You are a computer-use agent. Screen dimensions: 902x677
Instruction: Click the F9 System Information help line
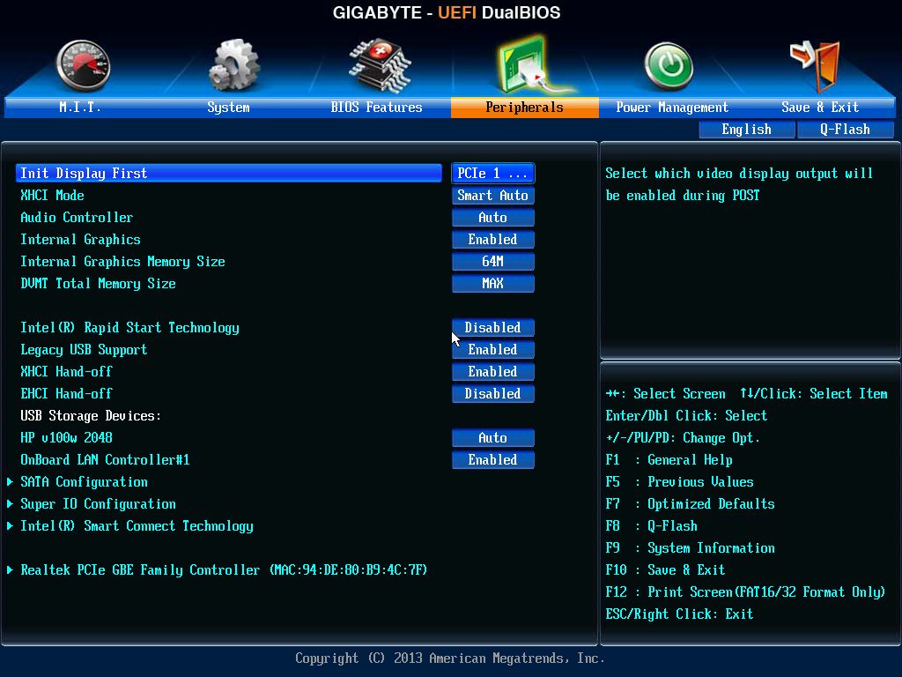[x=691, y=548]
